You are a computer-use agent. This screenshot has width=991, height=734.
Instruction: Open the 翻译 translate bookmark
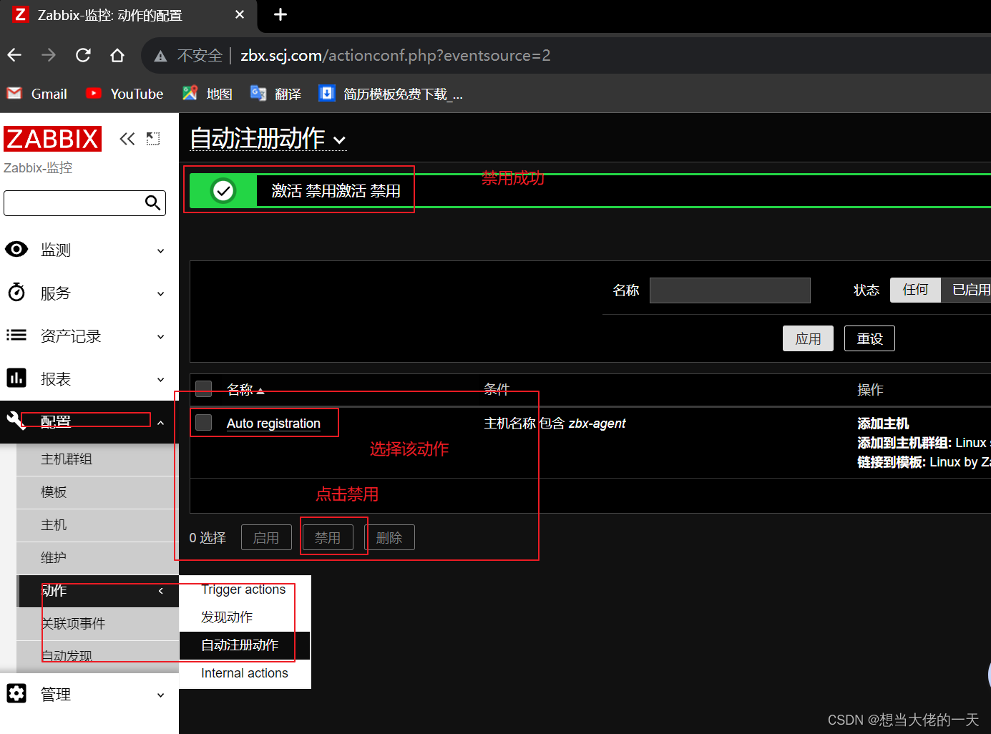[x=275, y=94]
